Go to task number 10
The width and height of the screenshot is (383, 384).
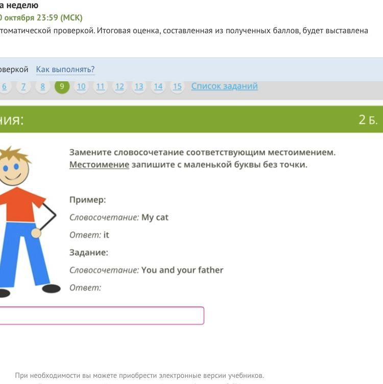pos(81,86)
